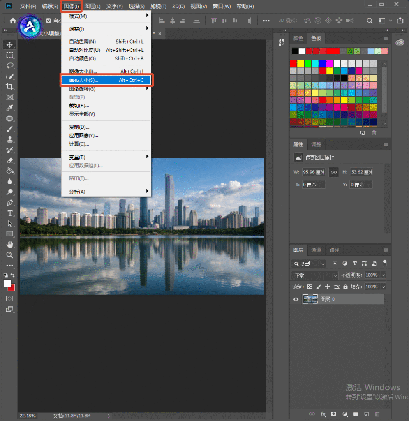409x421 pixels.
Task: Switch to the 通道 tab
Action: pyautogui.click(x=316, y=250)
